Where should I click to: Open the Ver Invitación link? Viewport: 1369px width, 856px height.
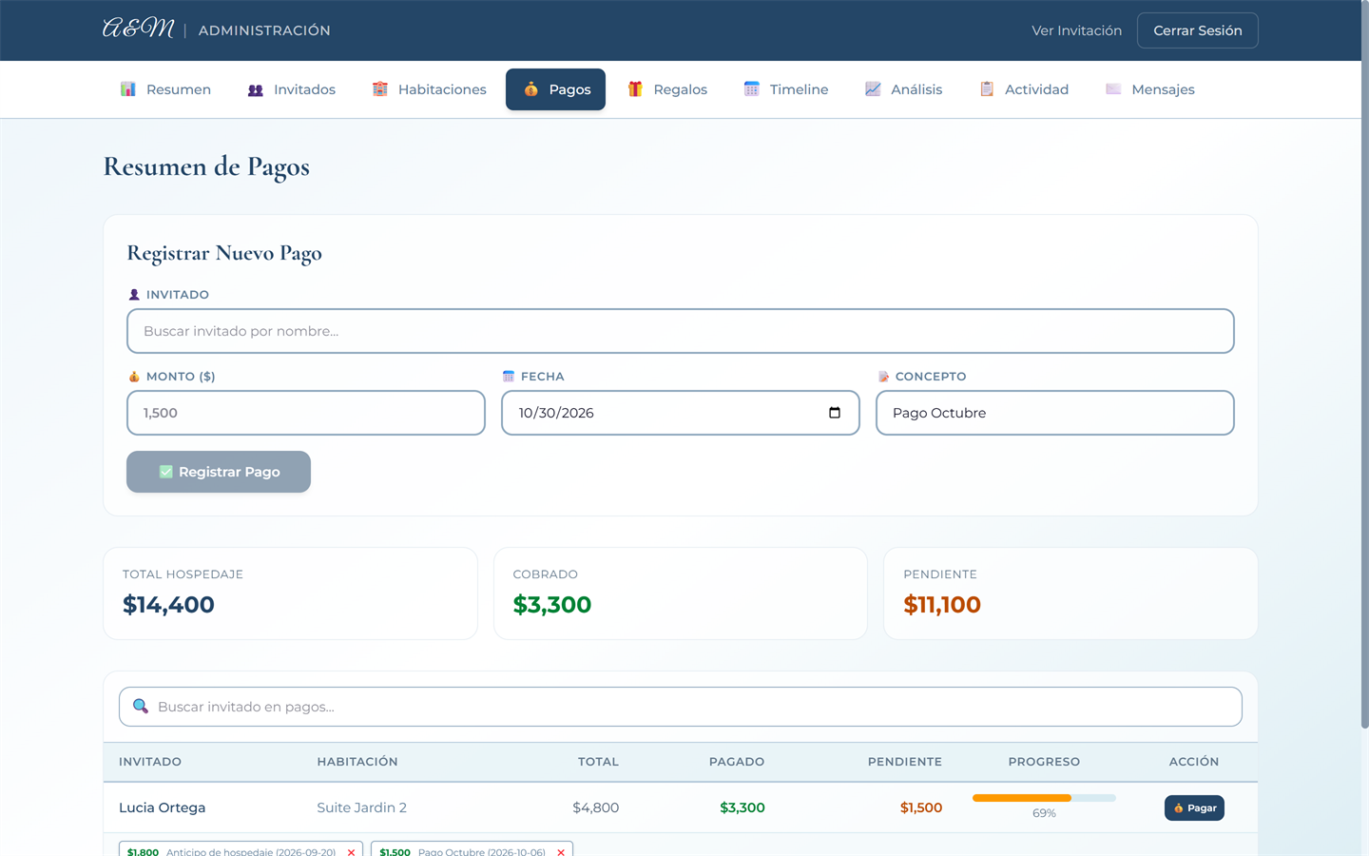click(x=1076, y=30)
